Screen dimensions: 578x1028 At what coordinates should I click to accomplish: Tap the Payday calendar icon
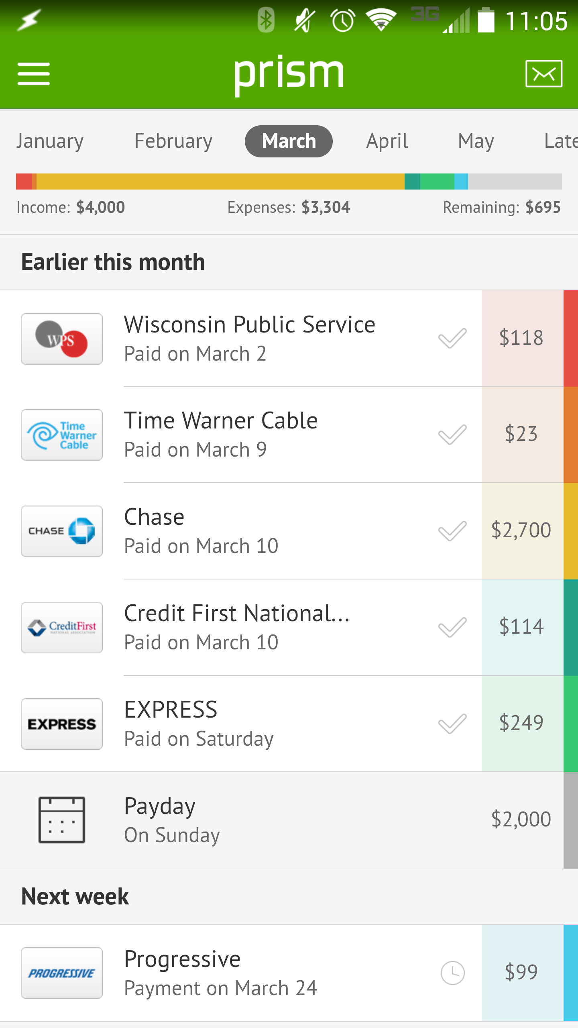pyautogui.click(x=62, y=820)
